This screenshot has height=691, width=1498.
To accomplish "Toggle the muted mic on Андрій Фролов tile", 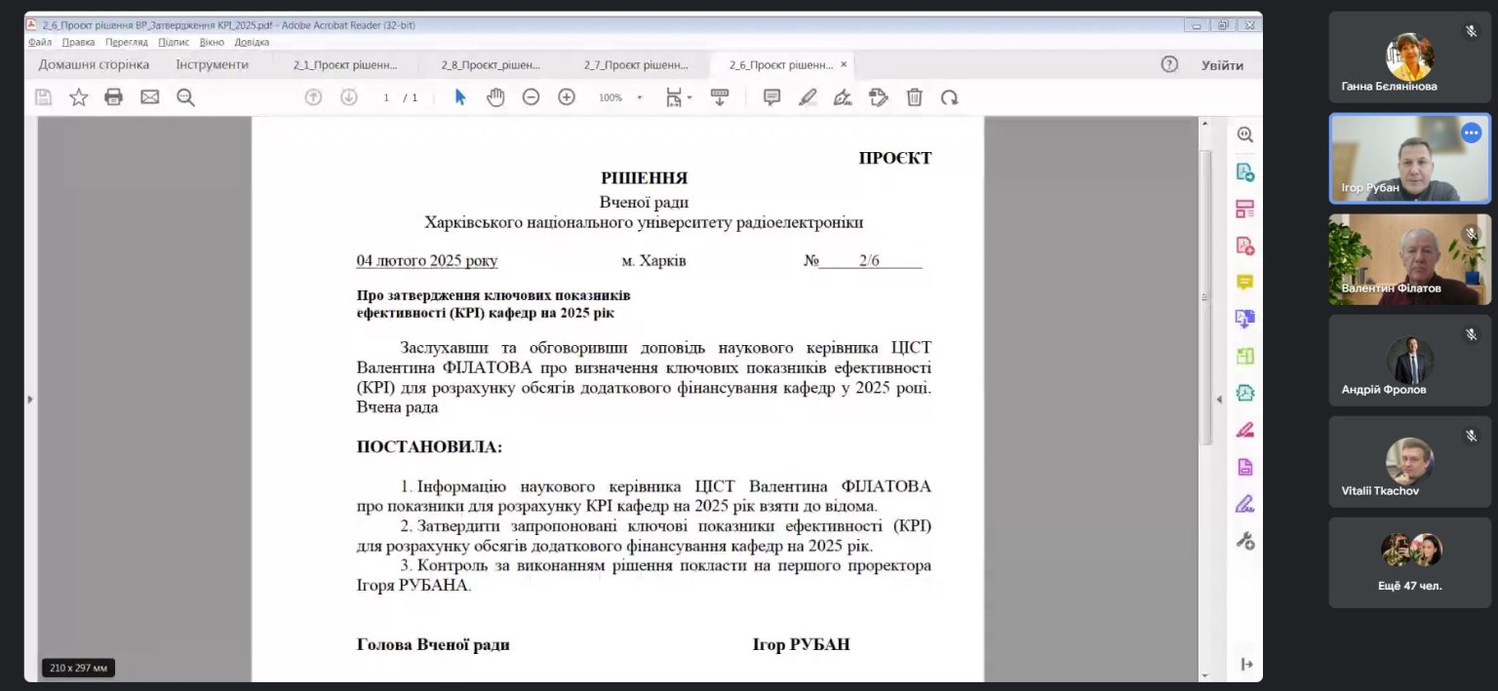I will [1471, 334].
